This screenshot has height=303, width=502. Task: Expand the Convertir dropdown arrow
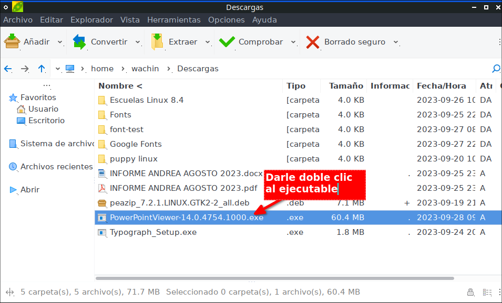click(138, 42)
